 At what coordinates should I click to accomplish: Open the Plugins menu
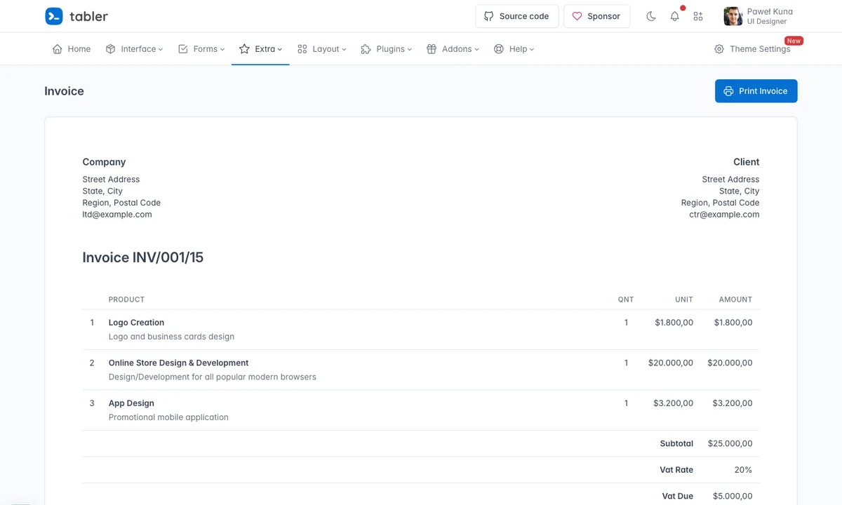pos(386,49)
